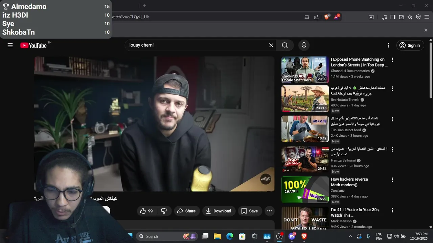The width and height of the screenshot is (433, 243).
Task: Save the video to a playlist
Action: click(x=250, y=211)
